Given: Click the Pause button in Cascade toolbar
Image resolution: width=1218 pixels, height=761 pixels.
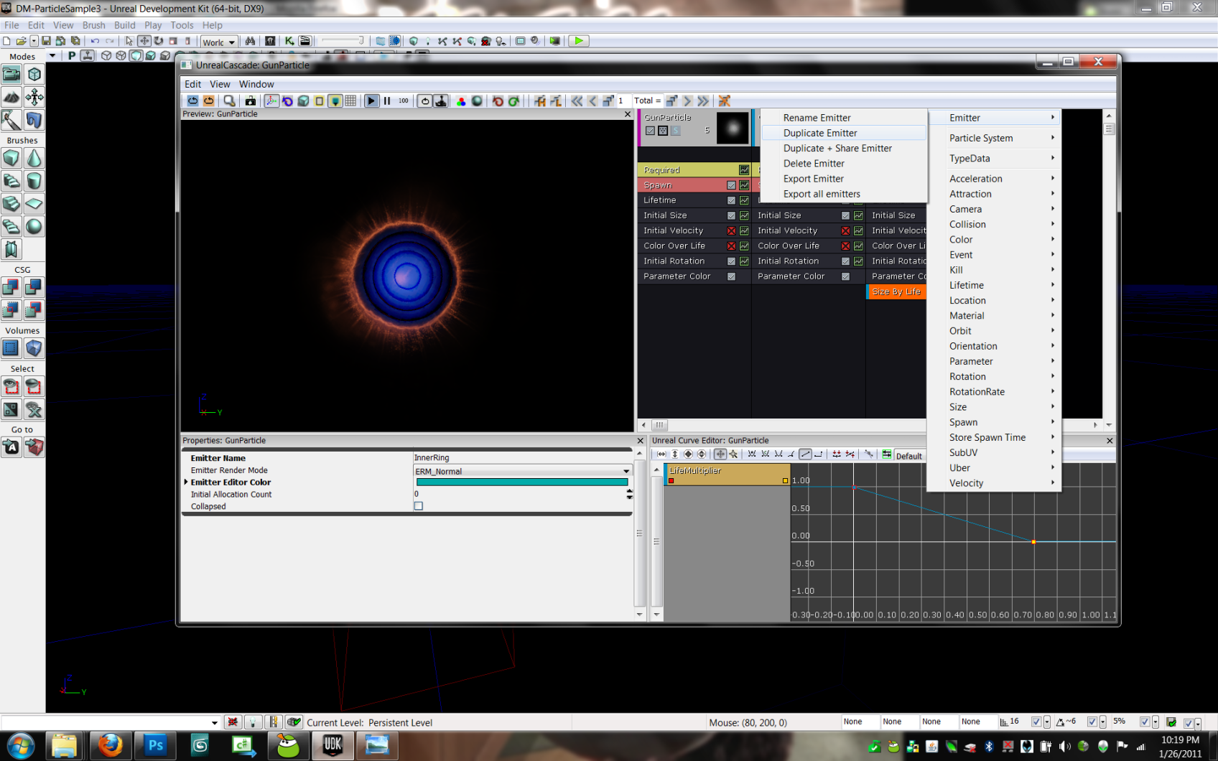Looking at the screenshot, I should click(x=387, y=101).
